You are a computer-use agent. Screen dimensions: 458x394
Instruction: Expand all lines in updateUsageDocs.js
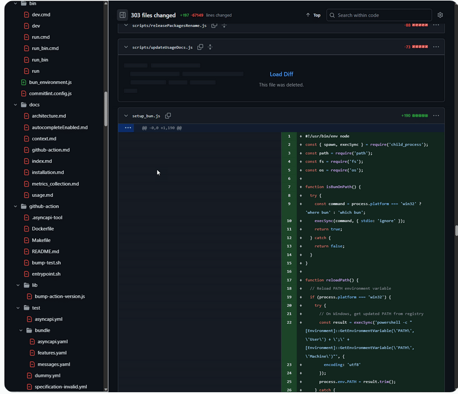[x=210, y=47]
